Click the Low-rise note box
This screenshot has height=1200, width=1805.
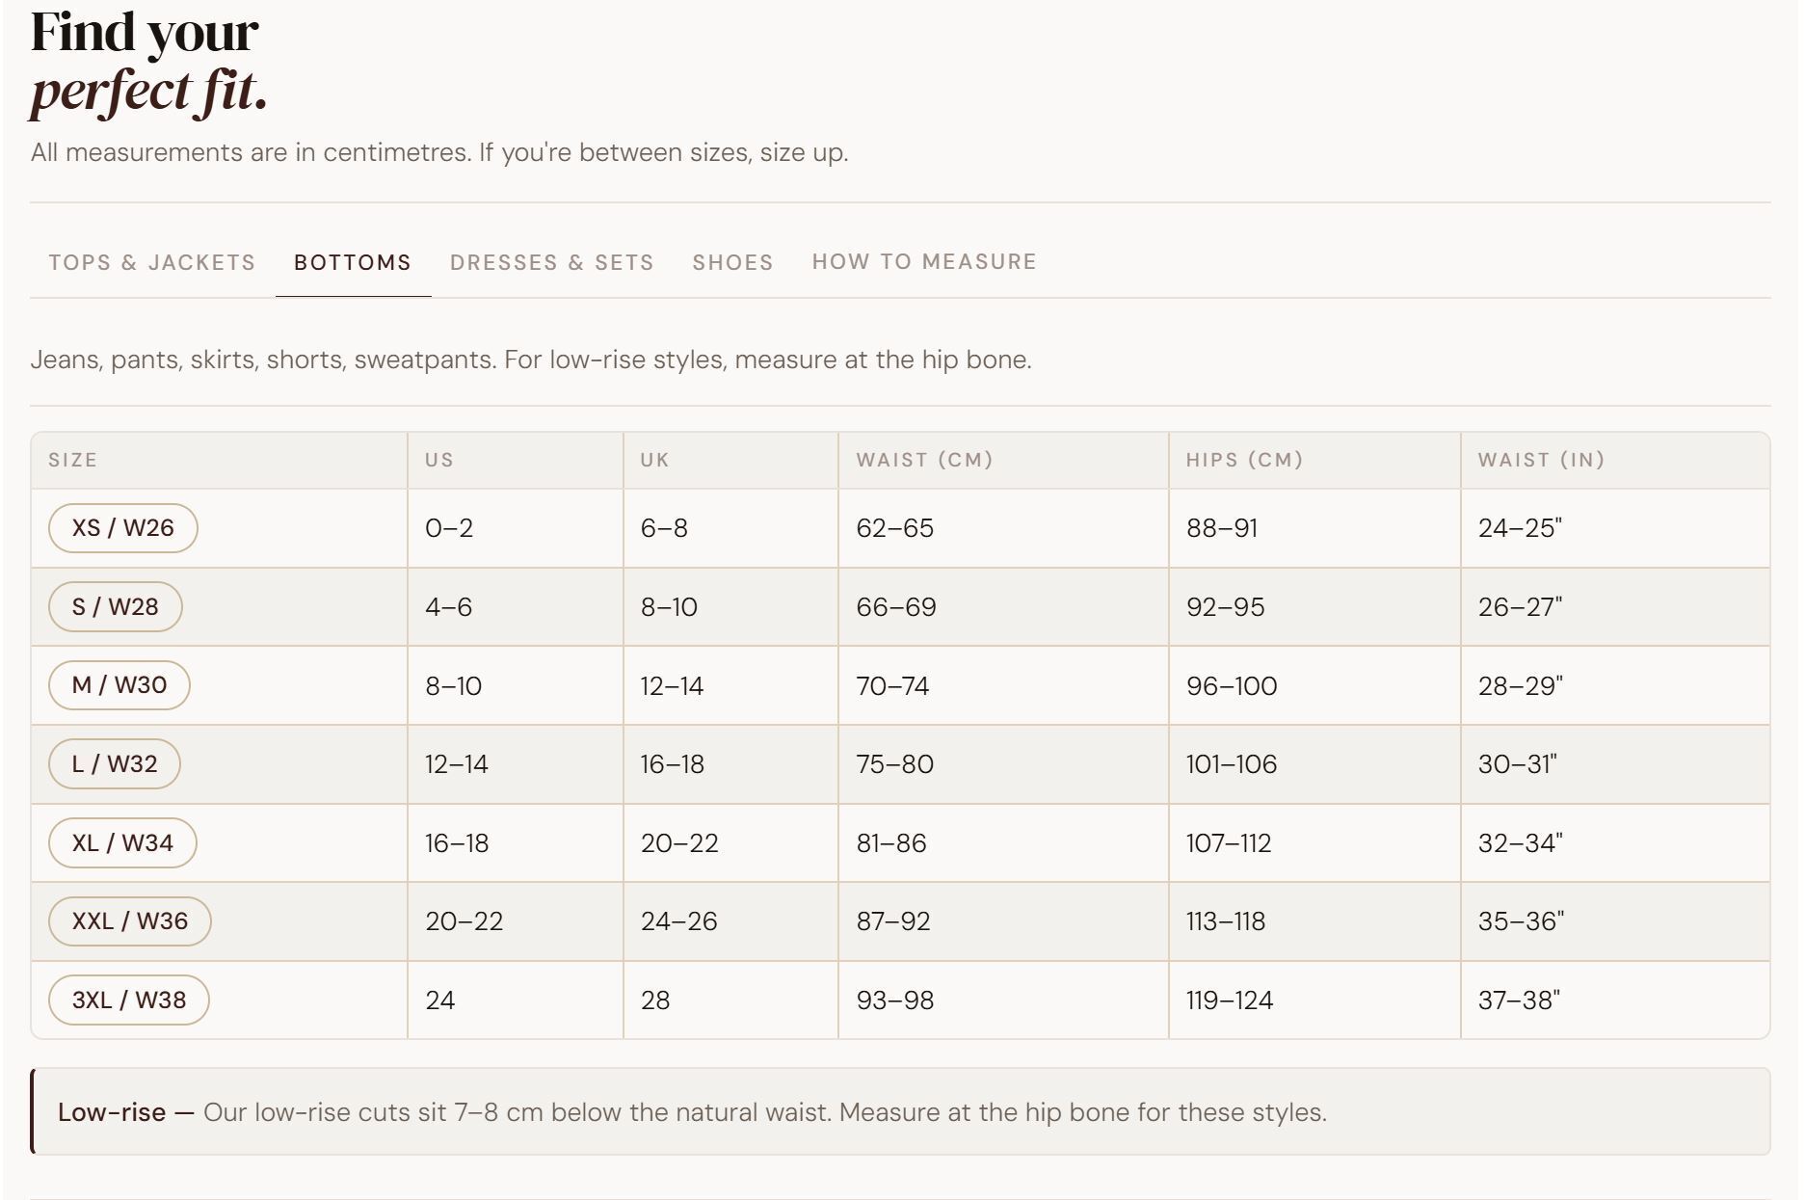(900, 1111)
